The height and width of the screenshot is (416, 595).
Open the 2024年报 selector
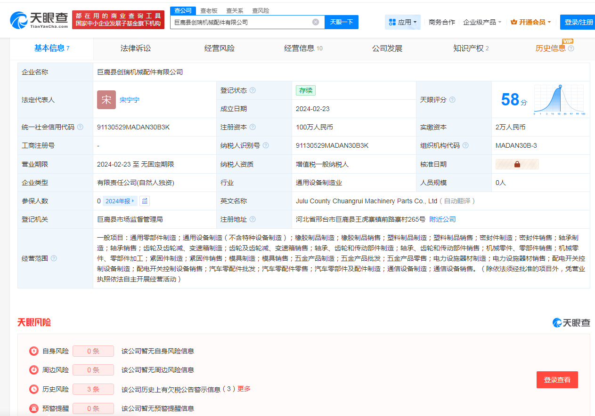pyautogui.click(x=120, y=201)
